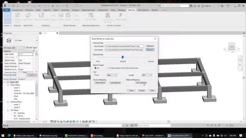The image size is (246, 138).
Task: Click the Revit R application logo
Action: coord(5,6)
